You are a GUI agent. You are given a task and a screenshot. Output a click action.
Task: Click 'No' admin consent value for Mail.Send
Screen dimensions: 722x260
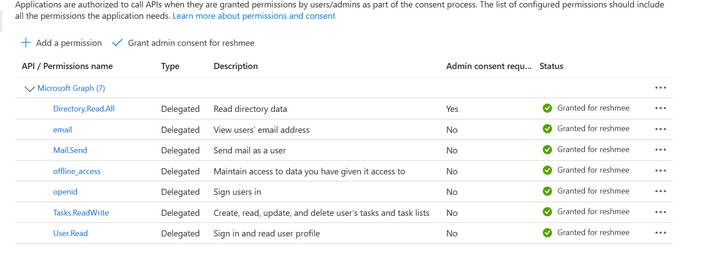click(452, 150)
